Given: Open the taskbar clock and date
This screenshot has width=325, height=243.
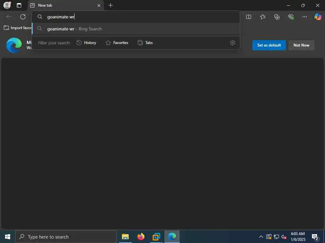Looking at the screenshot, I should pos(298,237).
